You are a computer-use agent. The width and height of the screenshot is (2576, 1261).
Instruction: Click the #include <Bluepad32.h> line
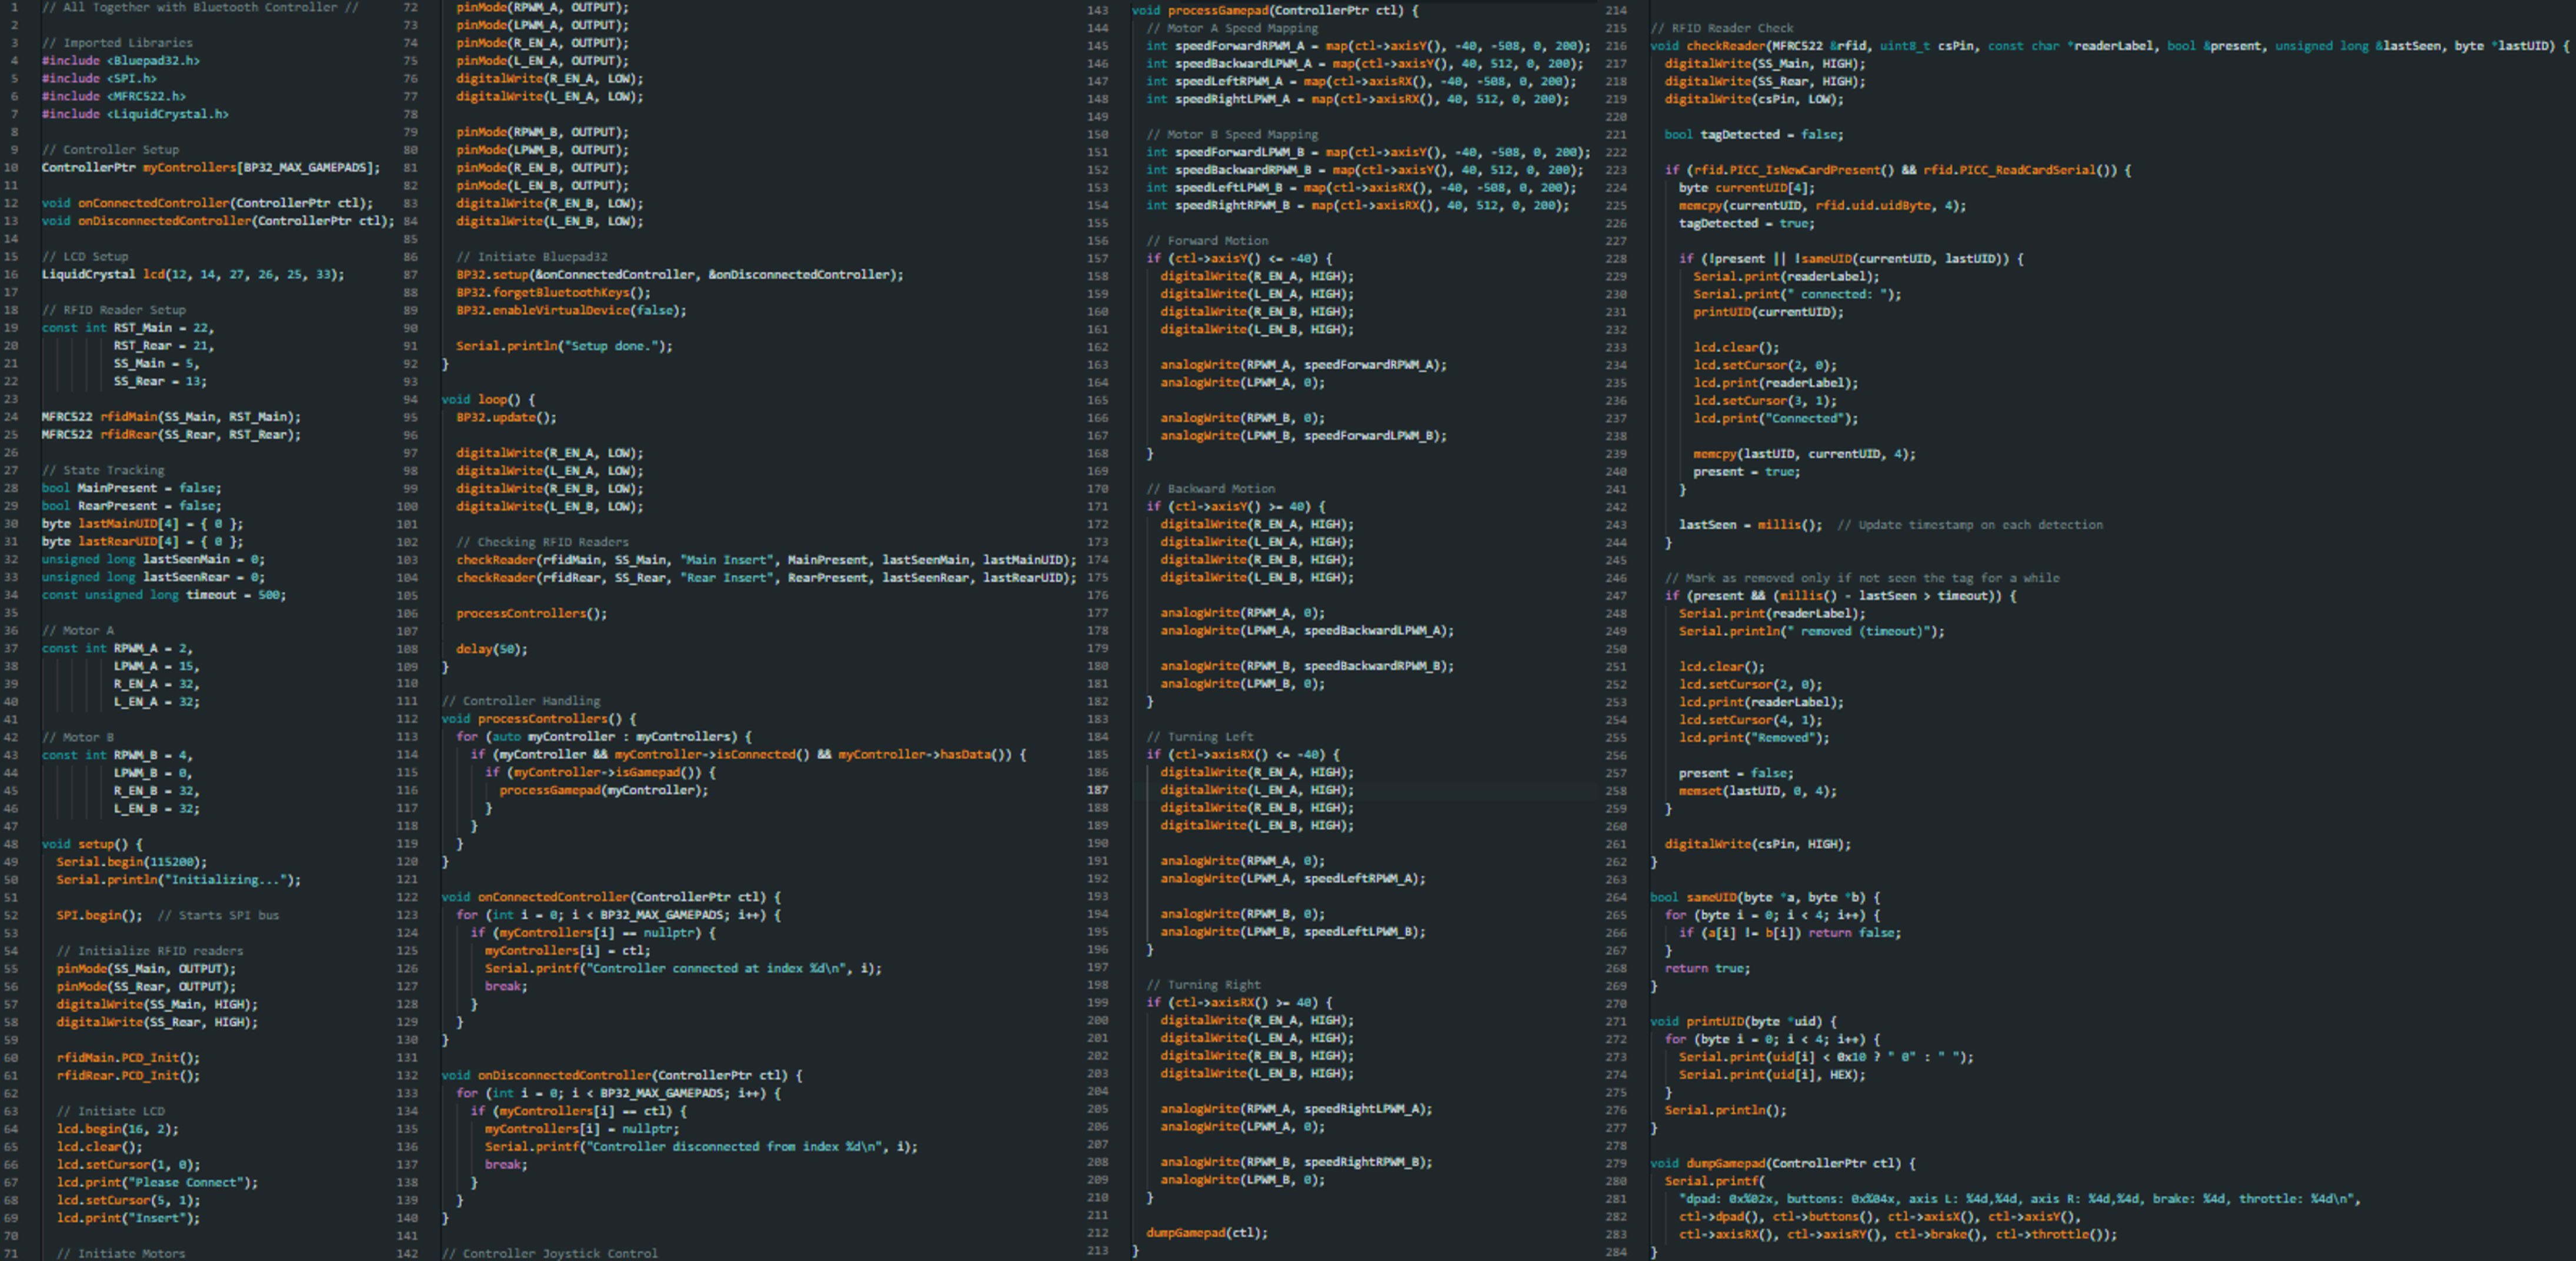point(120,61)
